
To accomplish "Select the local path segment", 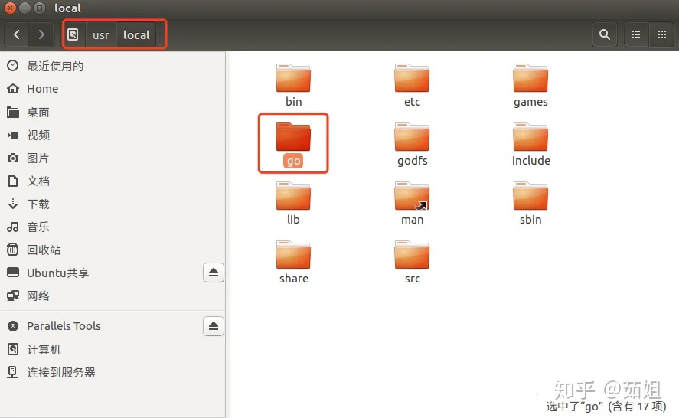I will (136, 34).
